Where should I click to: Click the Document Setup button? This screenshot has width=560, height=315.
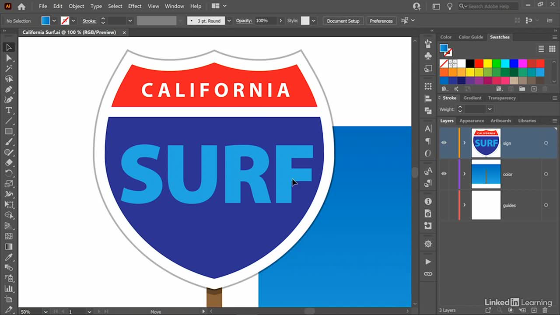(x=343, y=21)
